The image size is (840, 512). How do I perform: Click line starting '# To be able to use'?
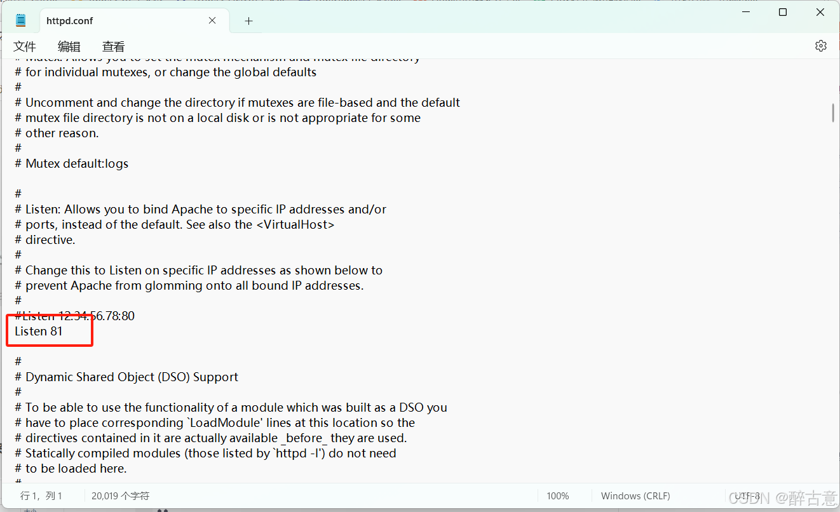pyautogui.click(x=231, y=407)
